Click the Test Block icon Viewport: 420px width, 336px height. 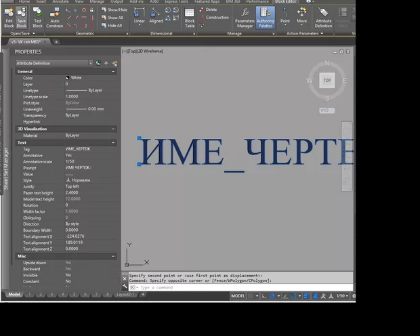click(38, 15)
